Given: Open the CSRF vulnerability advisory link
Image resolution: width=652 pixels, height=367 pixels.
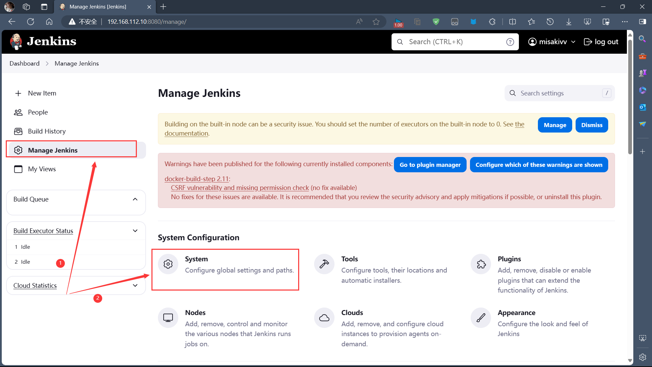Looking at the screenshot, I should point(240,188).
